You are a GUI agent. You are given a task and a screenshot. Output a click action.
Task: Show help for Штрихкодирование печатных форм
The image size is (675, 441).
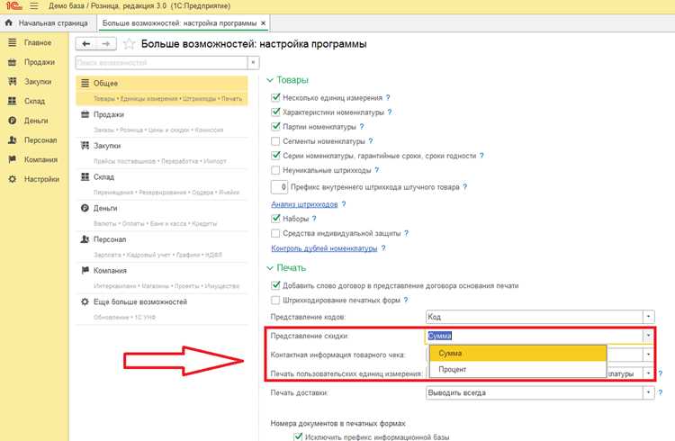pos(406,300)
